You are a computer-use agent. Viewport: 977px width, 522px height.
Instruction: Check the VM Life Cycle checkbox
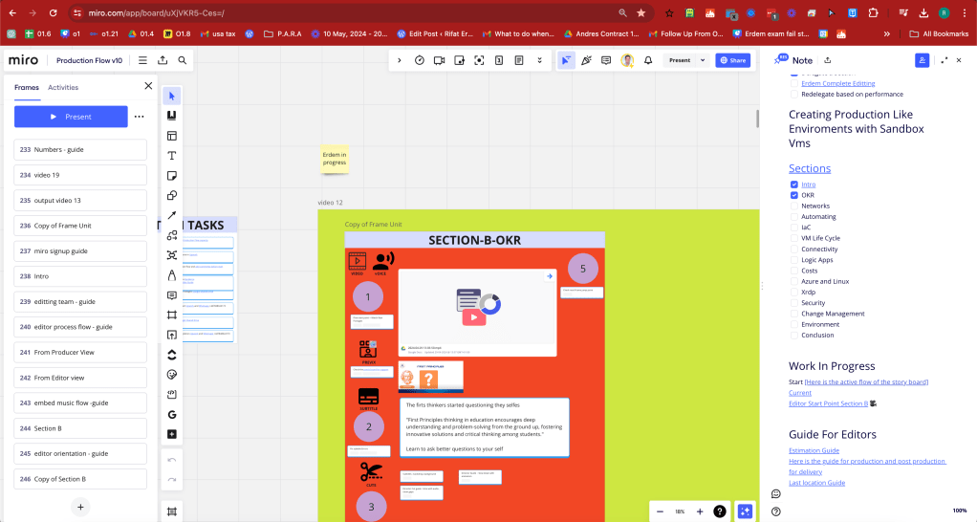coord(793,238)
